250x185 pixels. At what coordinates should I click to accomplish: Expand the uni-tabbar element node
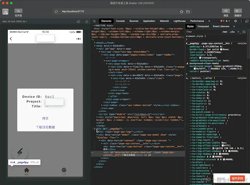click(102, 105)
